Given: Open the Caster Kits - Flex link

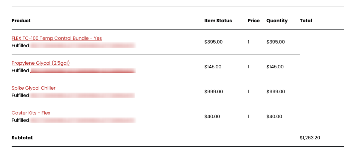Looking at the screenshot, I should point(31,113).
